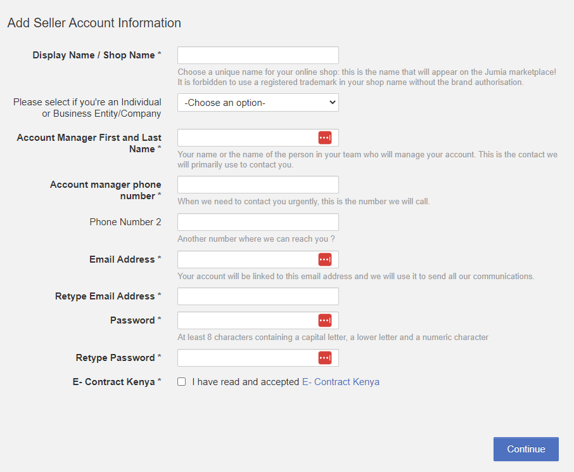Image resolution: width=574 pixels, height=472 pixels.
Task: Click the "Display Name / Shop Name" label text
Action: tap(94, 55)
